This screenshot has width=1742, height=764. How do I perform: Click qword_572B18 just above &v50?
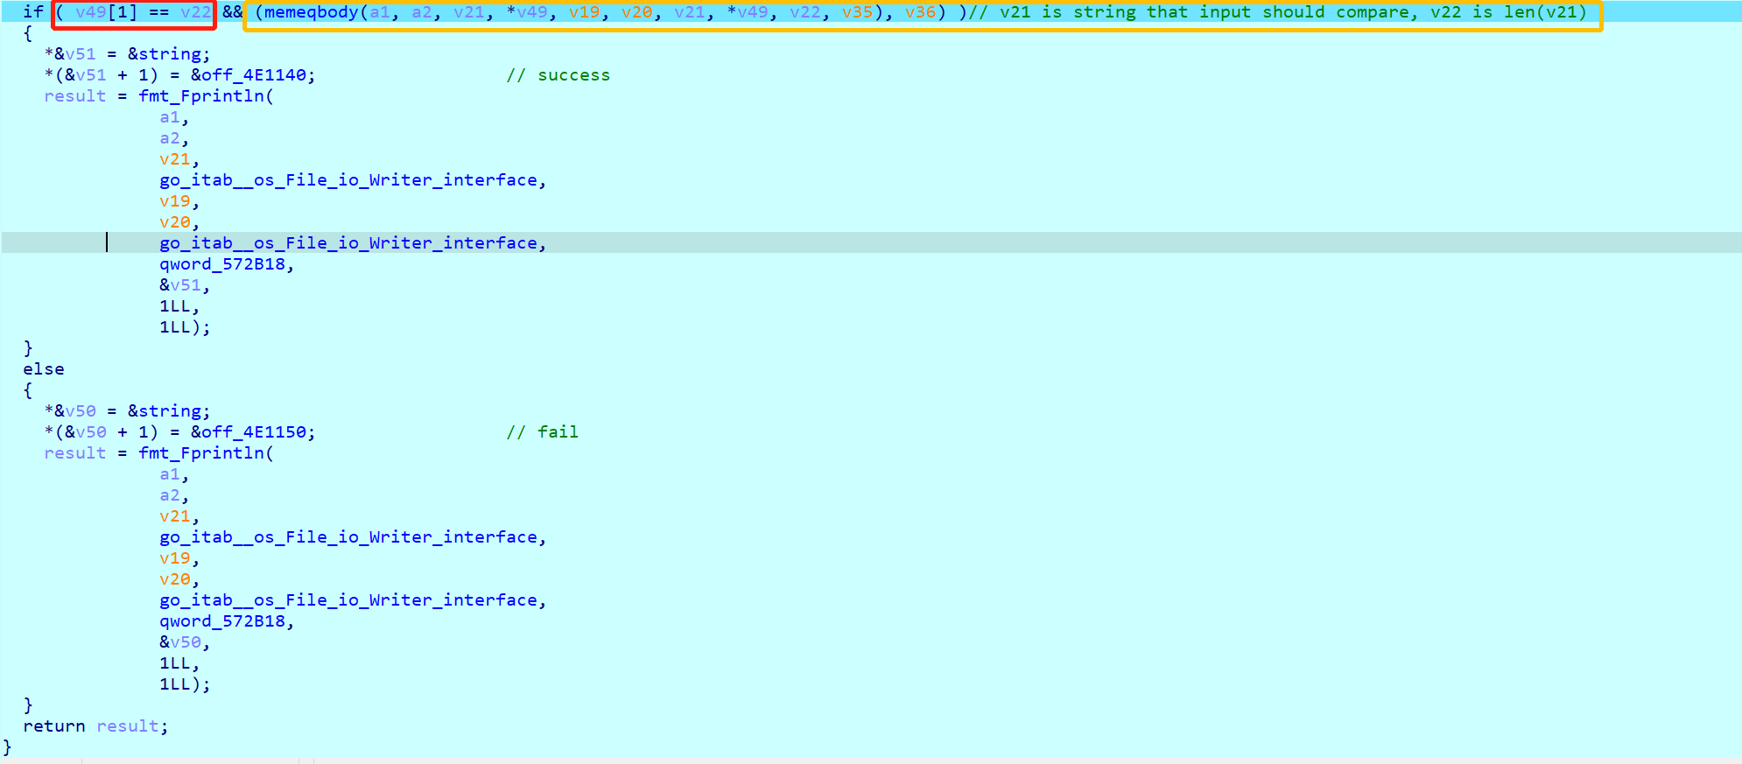point(222,621)
